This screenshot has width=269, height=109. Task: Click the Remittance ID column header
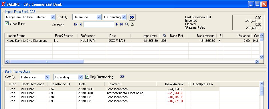tap(62, 84)
